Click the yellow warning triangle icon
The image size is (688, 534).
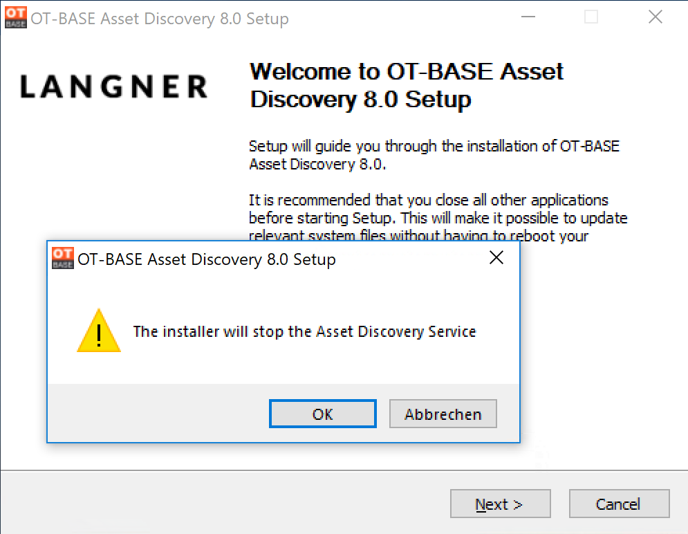pyautogui.click(x=99, y=331)
